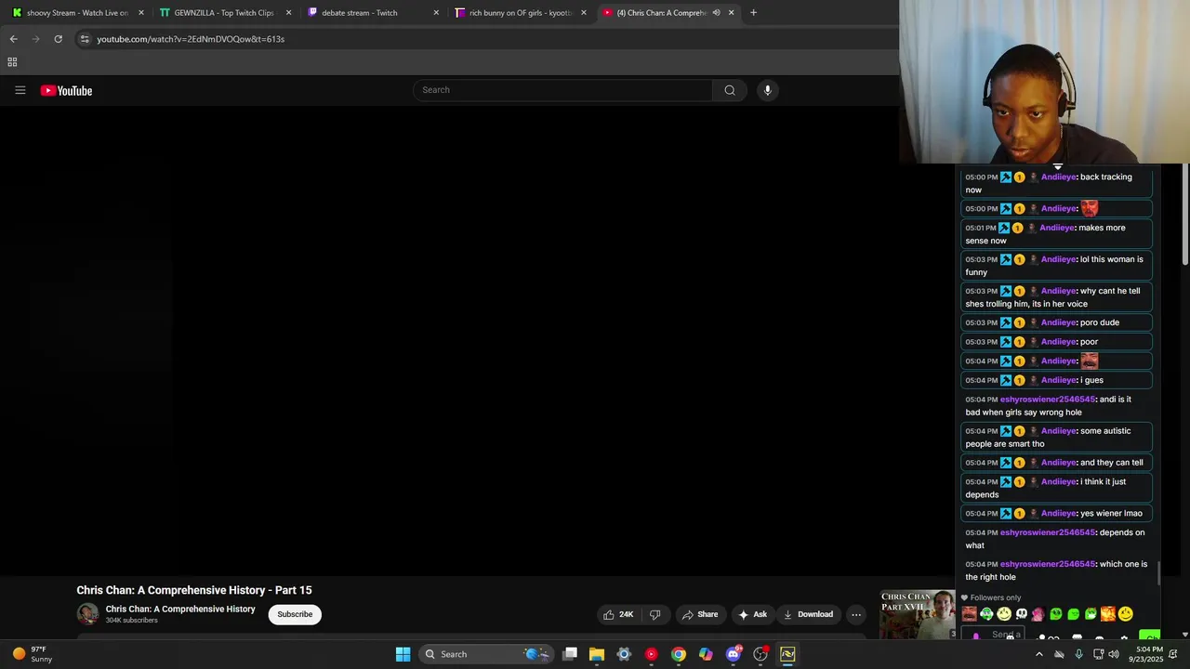Screen dimensions: 1190x669
Task: Click the youtube.com URL address bar
Action: 191,39
